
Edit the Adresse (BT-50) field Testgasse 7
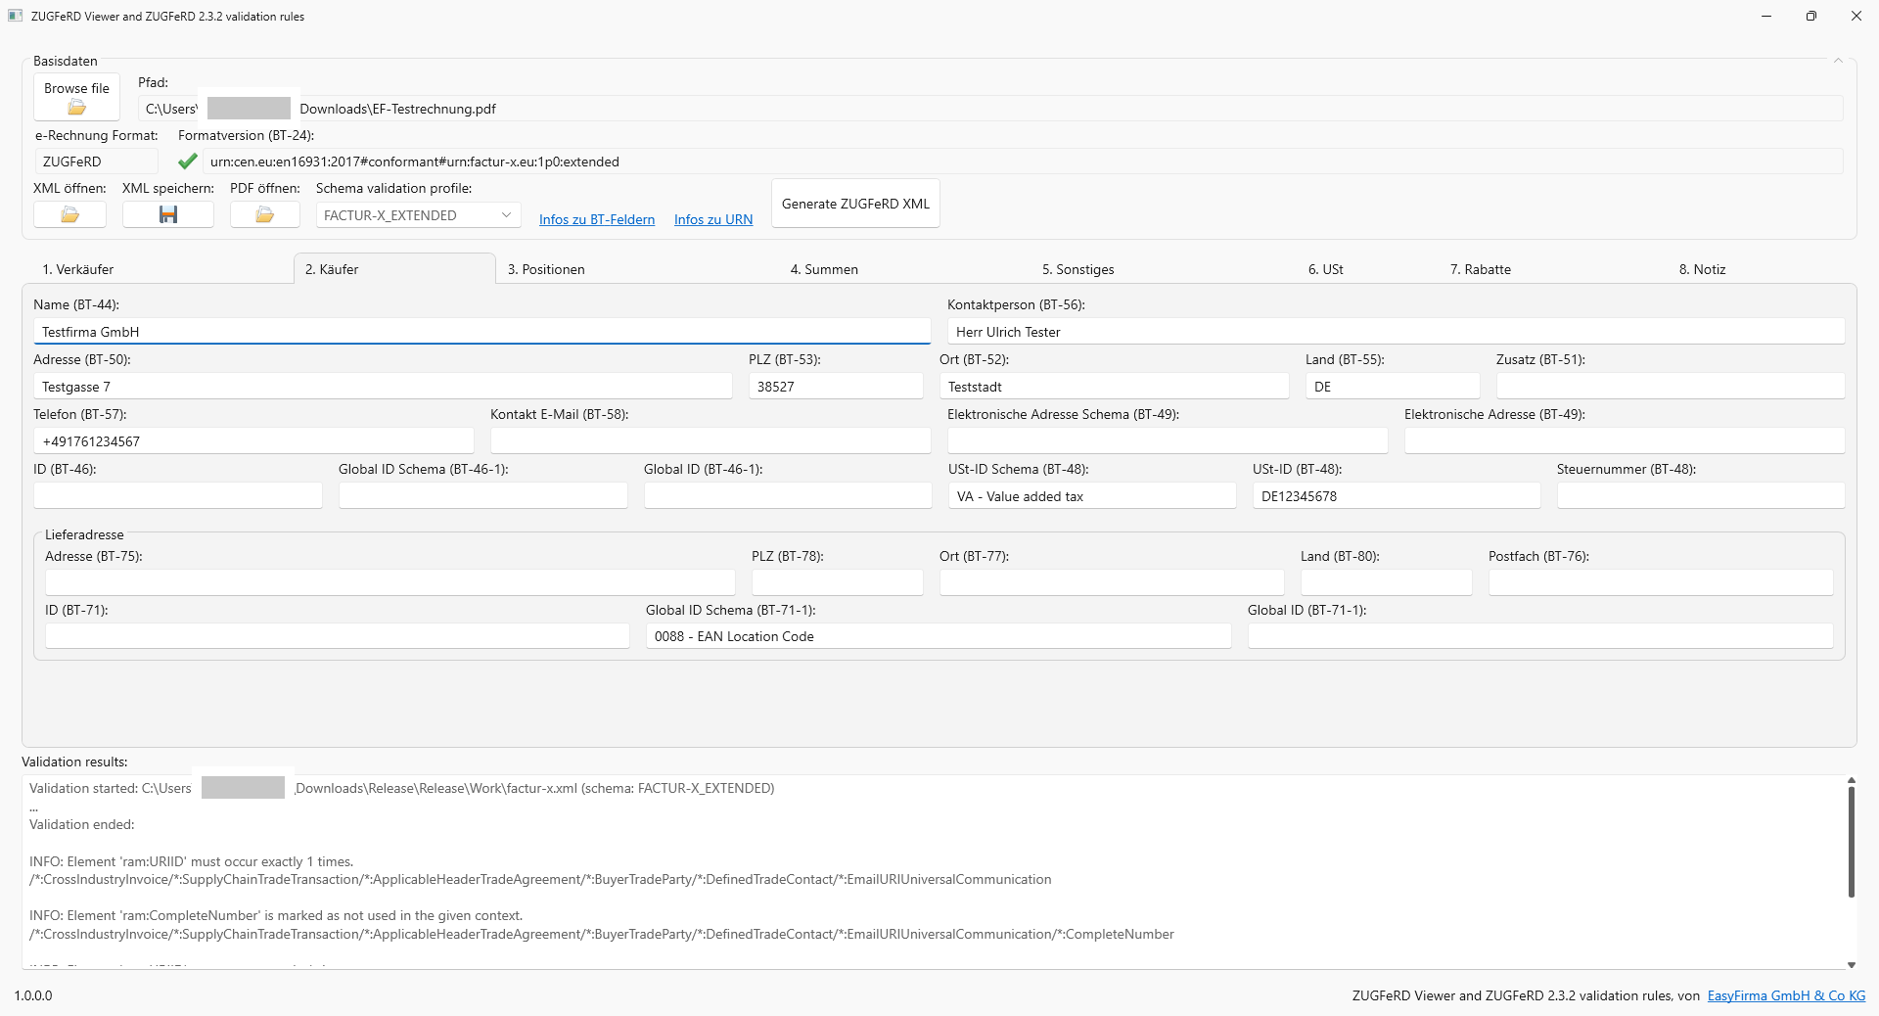click(383, 387)
